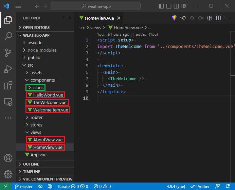Close the HomeView.vue tab
This screenshot has height=190, width=235.
pos(119,18)
